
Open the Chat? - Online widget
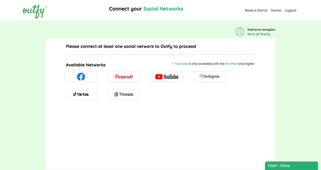291,166
